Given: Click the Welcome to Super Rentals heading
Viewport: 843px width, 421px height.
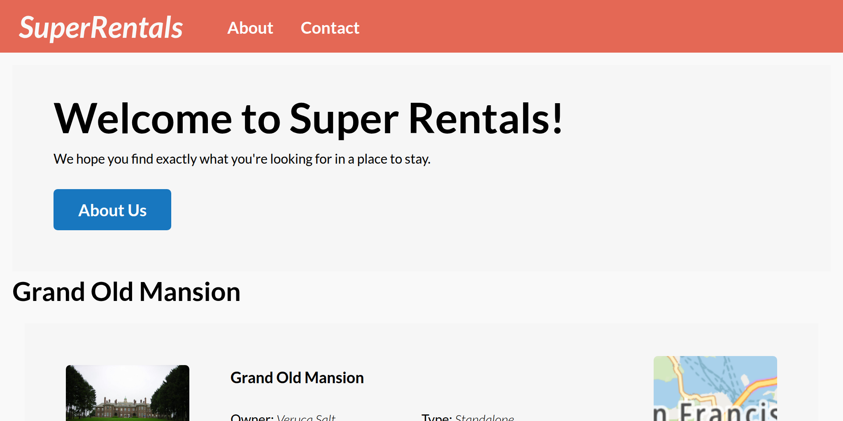Looking at the screenshot, I should tap(308, 119).
